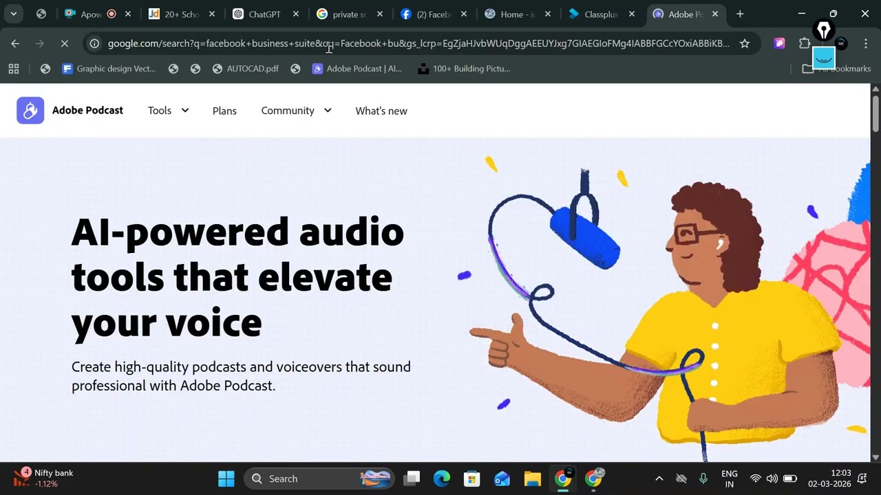881x495 pixels.
Task: Open Wi-Fi network settings in tray
Action: tap(756, 478)
